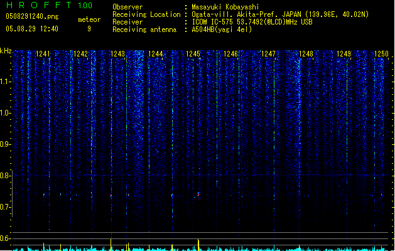Select the A504HB(yagi 4el) antenna text
Viewport: 395px width, 251px height.
(x=222, y=29)
